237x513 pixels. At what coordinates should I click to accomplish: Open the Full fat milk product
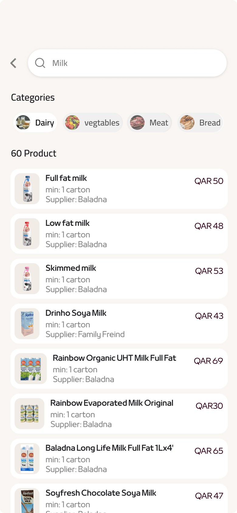click(119, 189)
